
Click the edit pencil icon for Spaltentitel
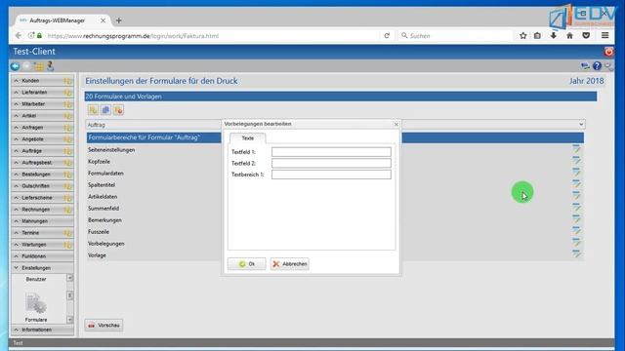pos(576,184)
